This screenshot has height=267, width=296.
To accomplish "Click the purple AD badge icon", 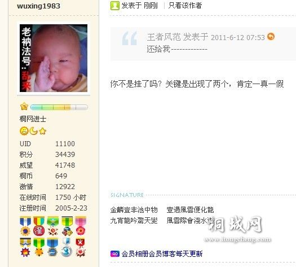I will (115, 254).
